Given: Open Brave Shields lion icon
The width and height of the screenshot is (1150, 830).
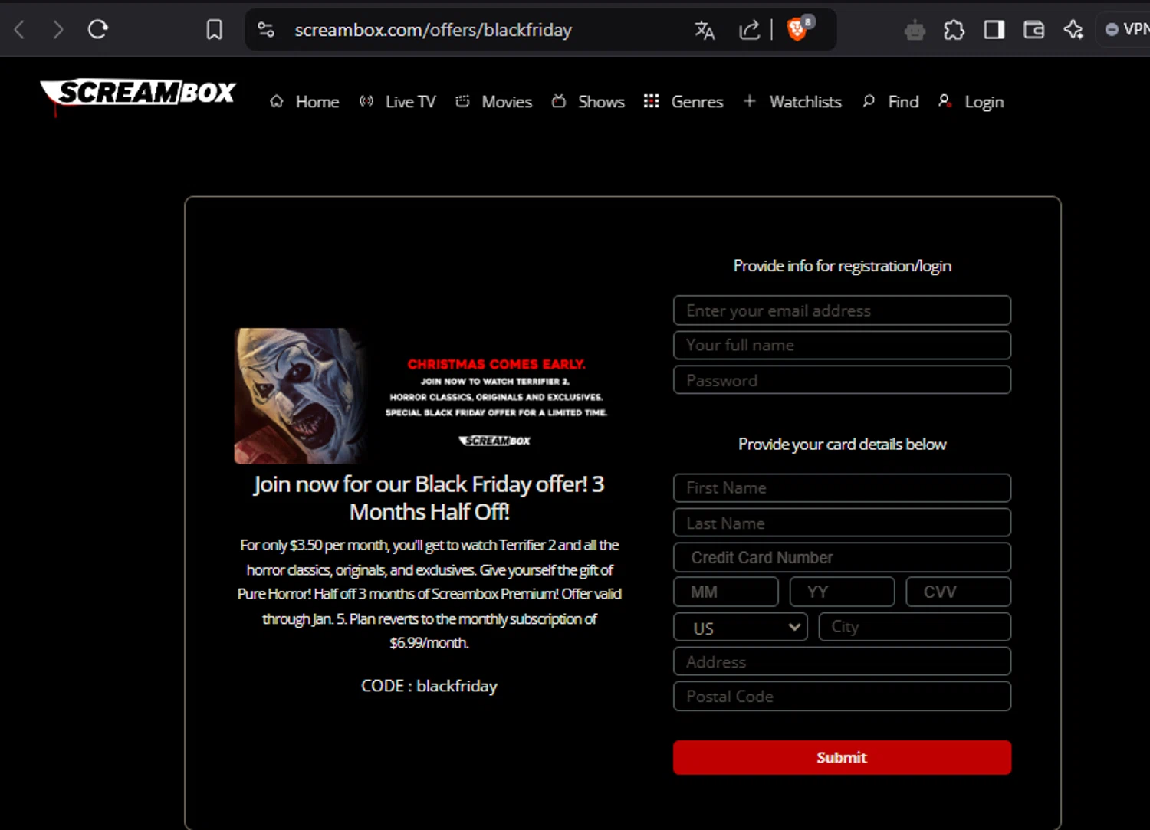Looking at the screenshot, I should click(799, 29).
